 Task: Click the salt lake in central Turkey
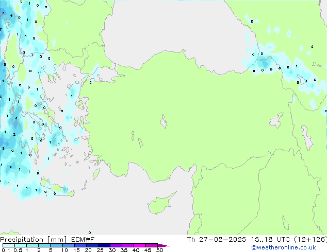165,123
